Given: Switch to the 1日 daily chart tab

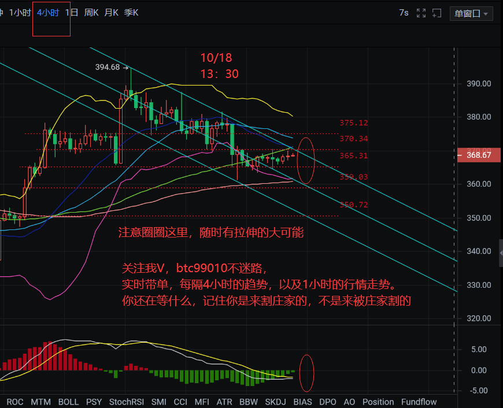Looking at the screenshot, I should click(x=70, y=12).
